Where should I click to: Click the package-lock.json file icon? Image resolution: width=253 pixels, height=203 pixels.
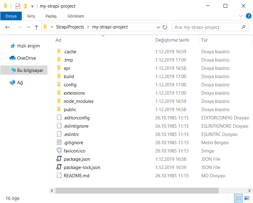59,167
